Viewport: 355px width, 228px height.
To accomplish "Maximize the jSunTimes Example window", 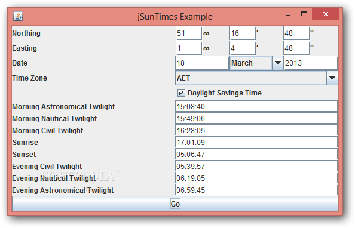I will click(x=304, y=14).
